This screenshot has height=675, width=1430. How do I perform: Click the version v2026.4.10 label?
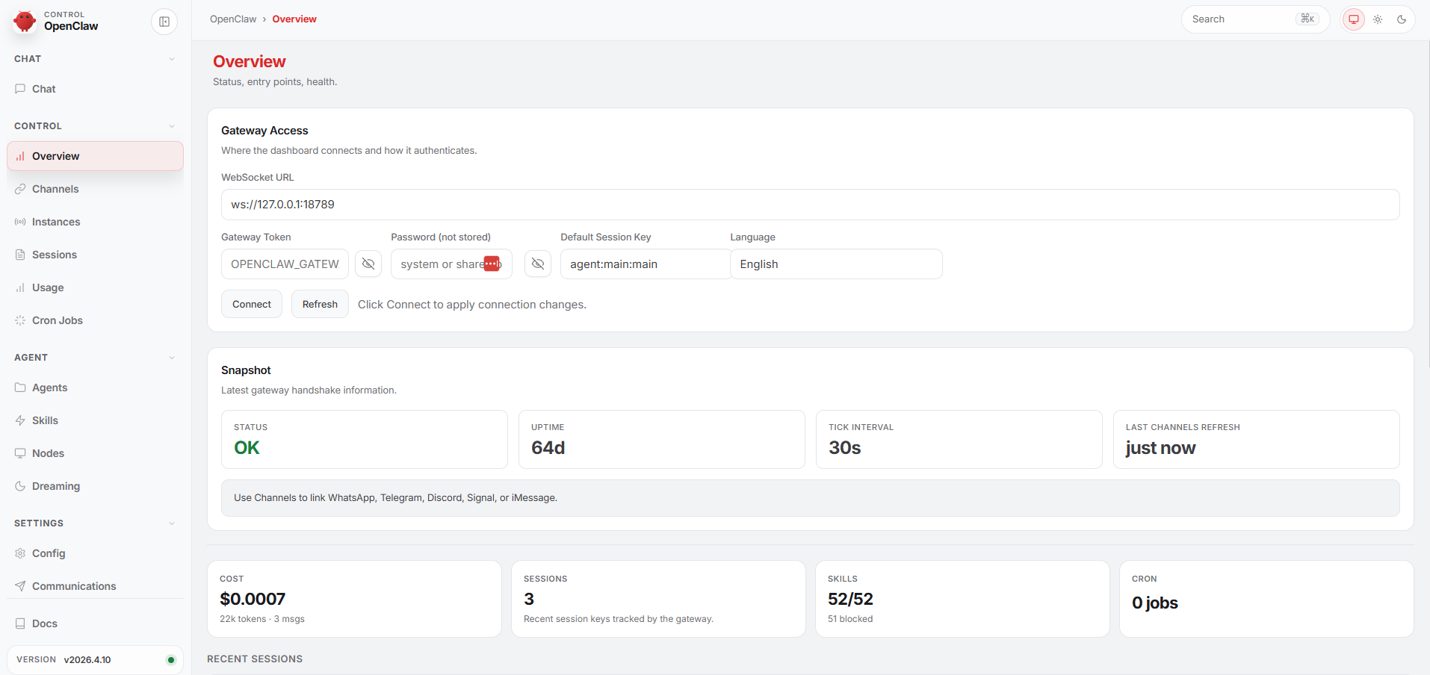[x=87, y=660]
